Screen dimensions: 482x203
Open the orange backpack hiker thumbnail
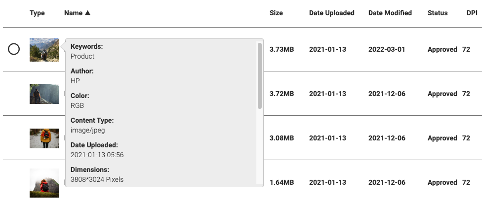(x=44, y=138)
